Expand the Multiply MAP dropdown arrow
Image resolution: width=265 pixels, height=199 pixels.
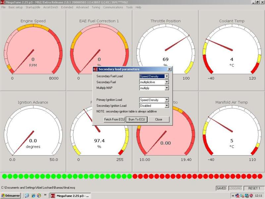(167, 88)
